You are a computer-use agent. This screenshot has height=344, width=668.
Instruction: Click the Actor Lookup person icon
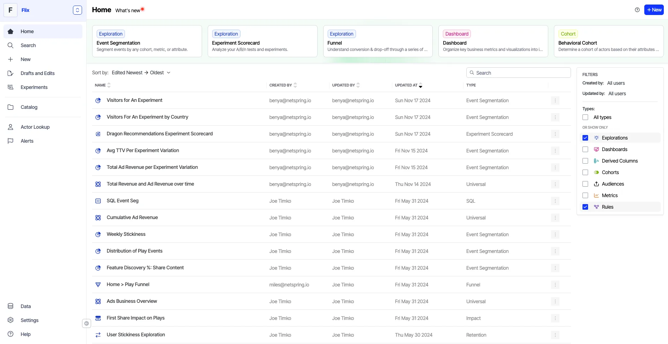pyautogui.click(x=10, y=127)
